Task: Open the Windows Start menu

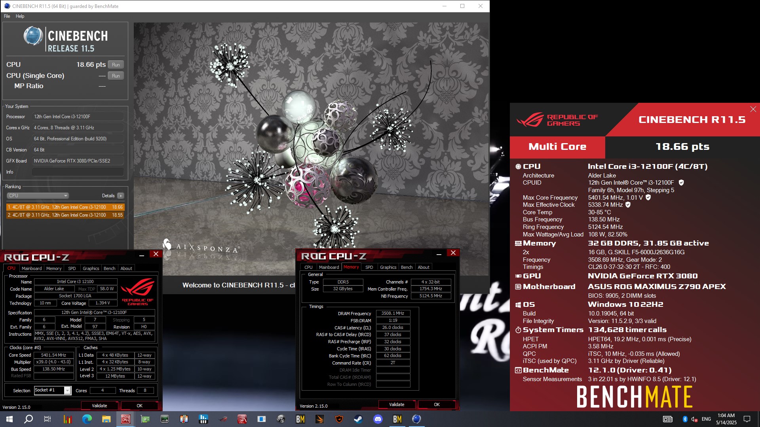Action: pyautogui.click(x=9, y=419)
